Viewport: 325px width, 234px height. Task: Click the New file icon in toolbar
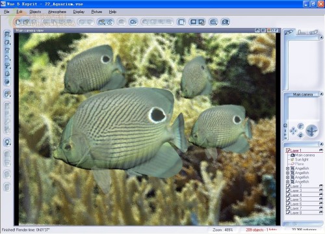[18, 22]
